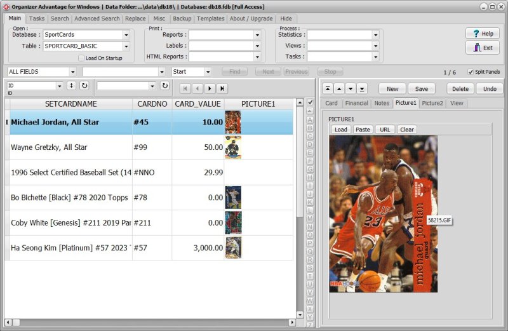This screenshot has width=508, height=331.
Task: Click the Delete button
Action: (x=460, y=89)
